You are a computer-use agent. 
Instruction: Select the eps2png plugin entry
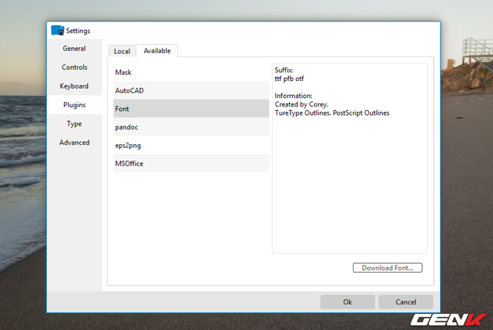pyautogui.click(x=191, y=145)
